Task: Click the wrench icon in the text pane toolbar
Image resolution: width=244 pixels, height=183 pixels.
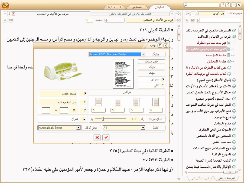Action: tap(5, 20)
